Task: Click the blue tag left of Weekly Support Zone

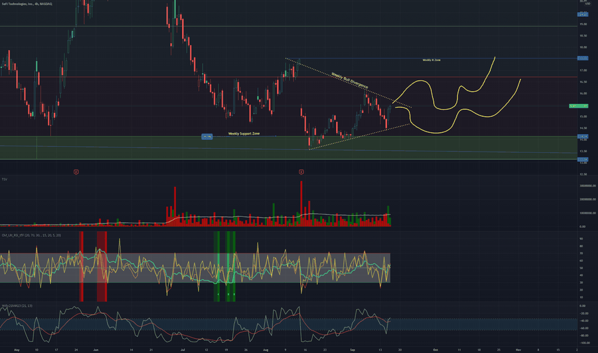Action: point(207,136)
